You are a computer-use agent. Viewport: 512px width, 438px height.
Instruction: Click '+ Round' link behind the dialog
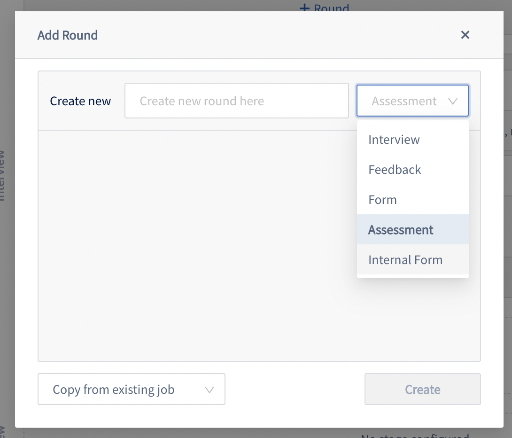tap(324, 7)
